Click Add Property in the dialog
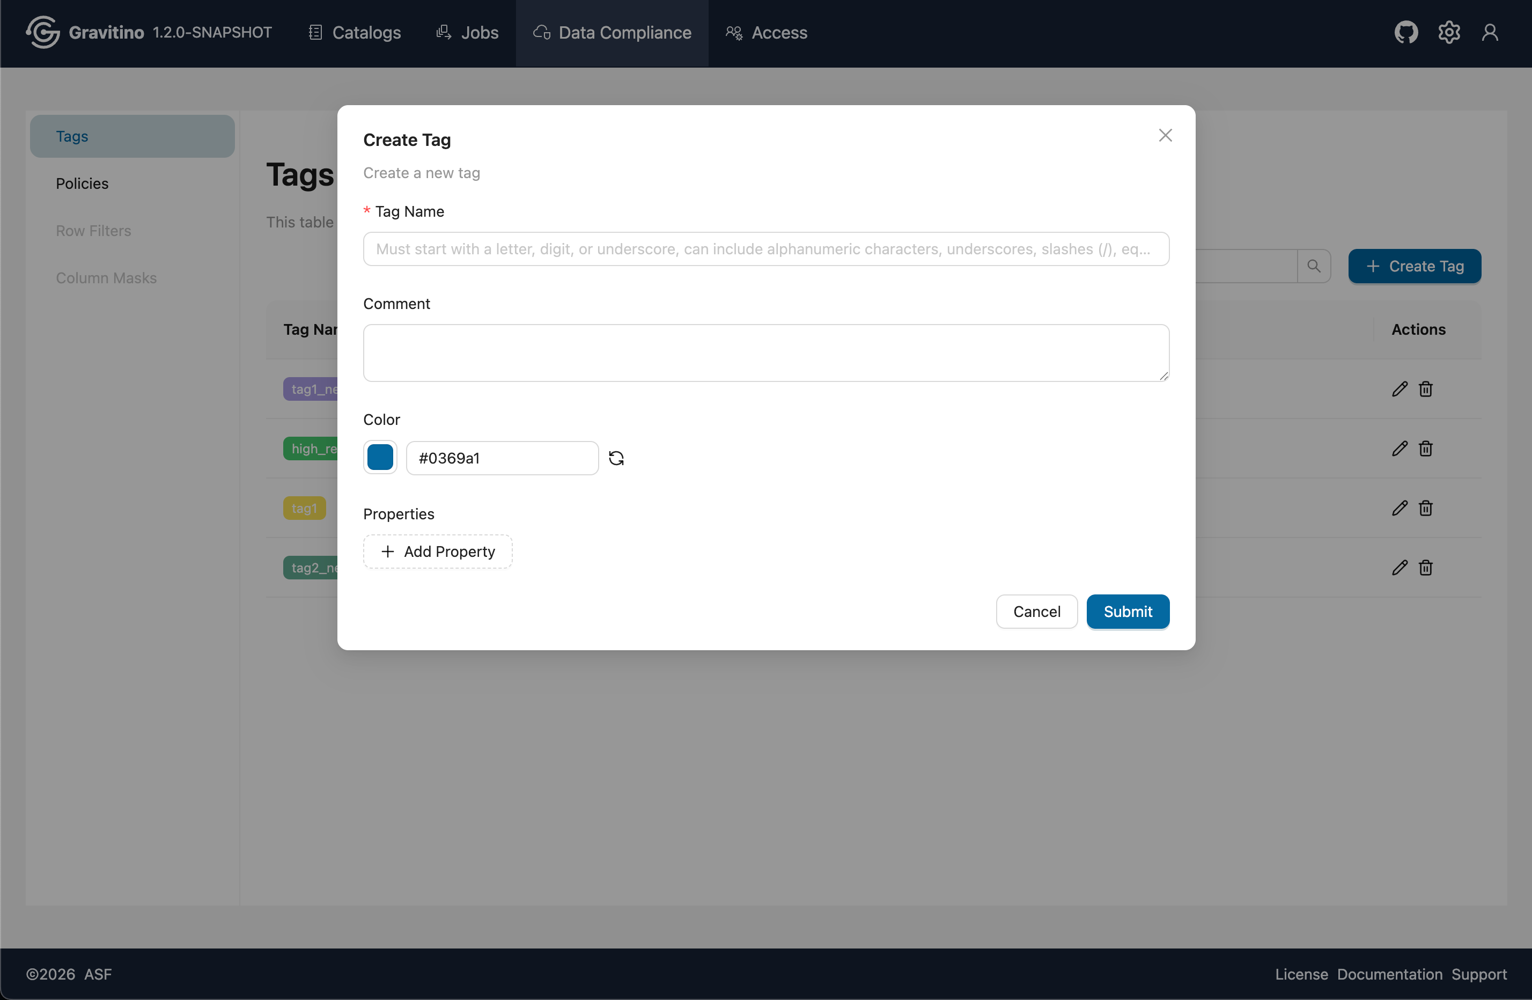This screenshot has width=1532, height=1000. 437,551
